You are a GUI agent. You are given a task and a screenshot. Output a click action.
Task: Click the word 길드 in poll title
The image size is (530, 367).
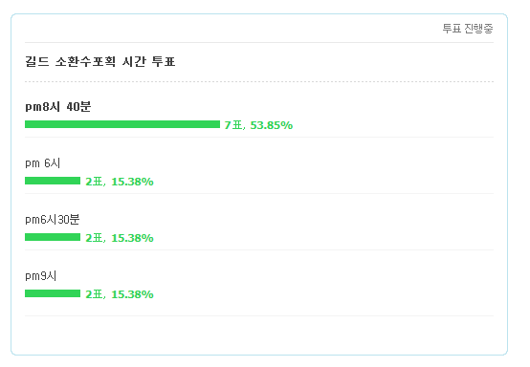[x=37, y=61]
